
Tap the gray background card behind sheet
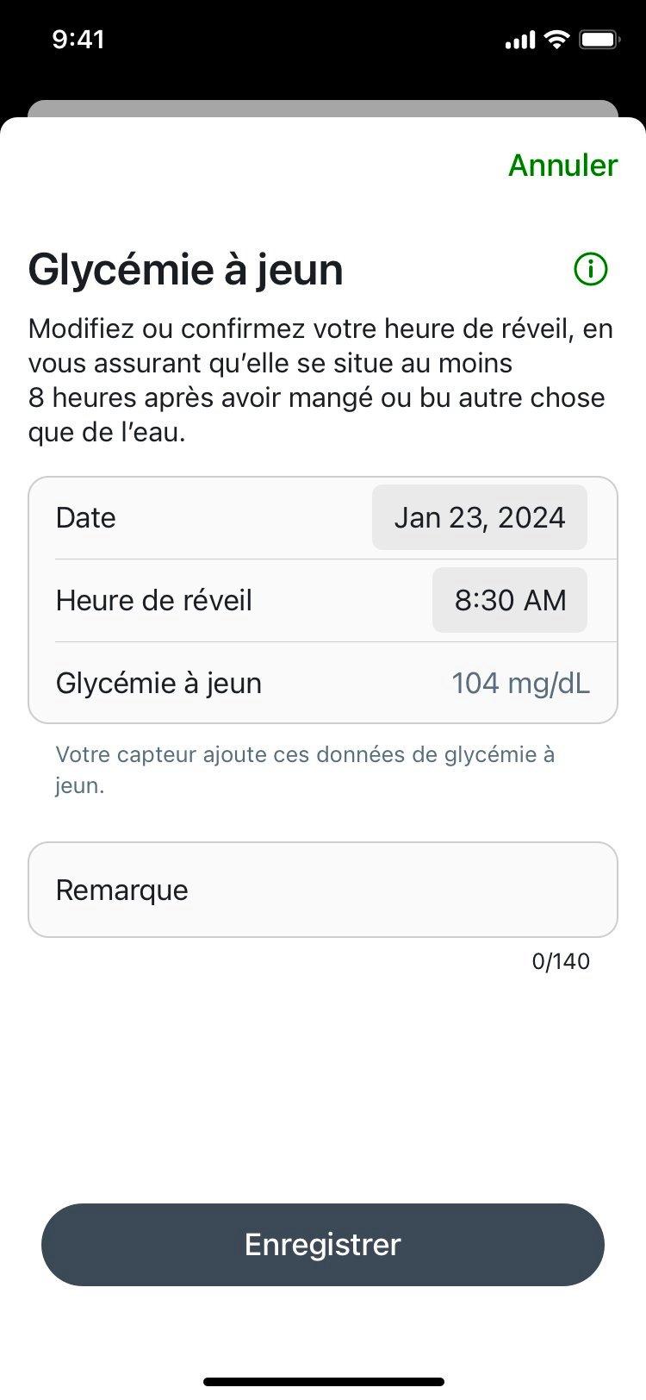[323, 109]
